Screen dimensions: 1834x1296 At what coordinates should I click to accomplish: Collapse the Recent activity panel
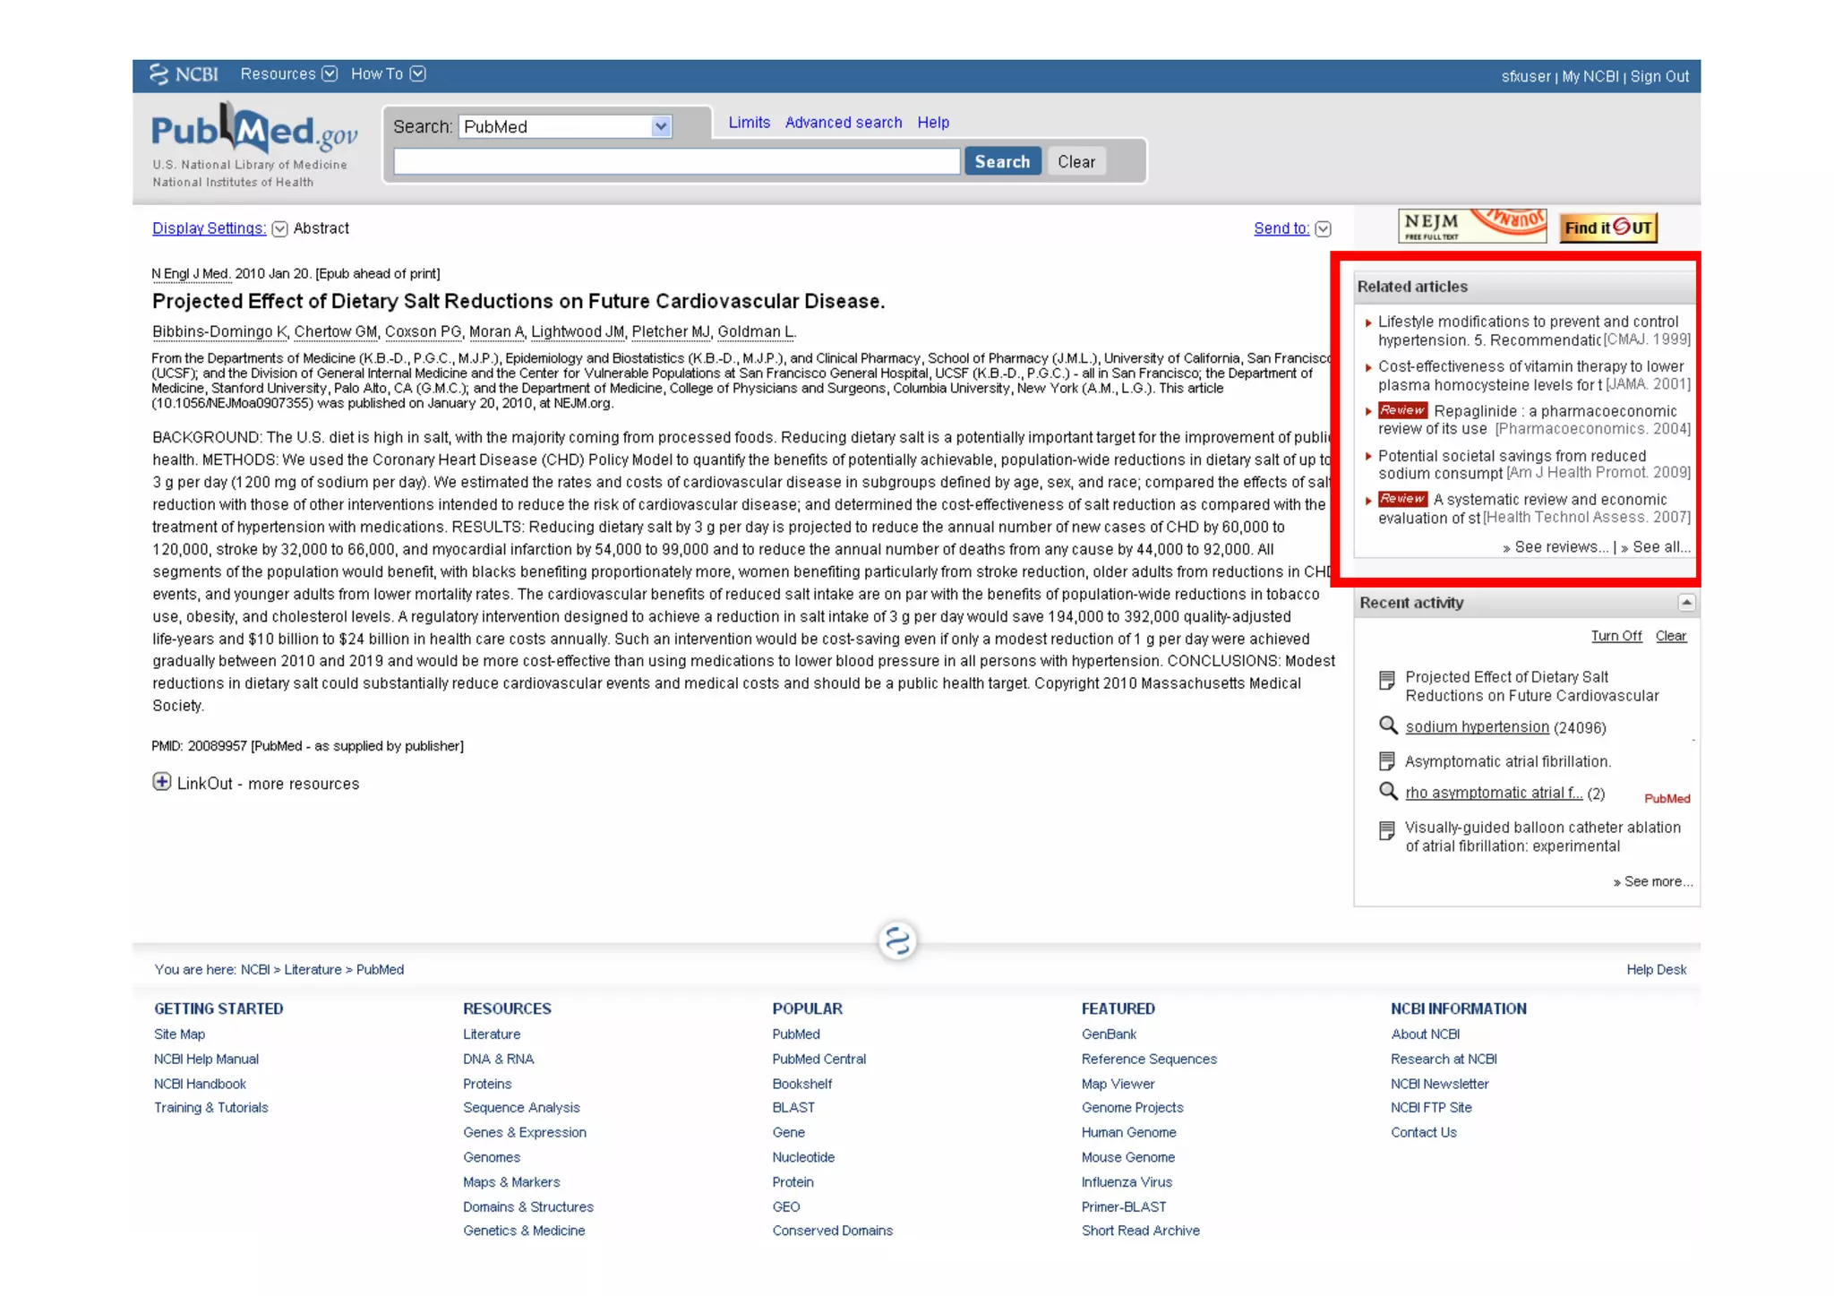tap(1686, 603)
